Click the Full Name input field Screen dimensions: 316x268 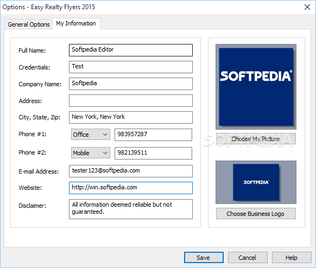pos(131,50)
